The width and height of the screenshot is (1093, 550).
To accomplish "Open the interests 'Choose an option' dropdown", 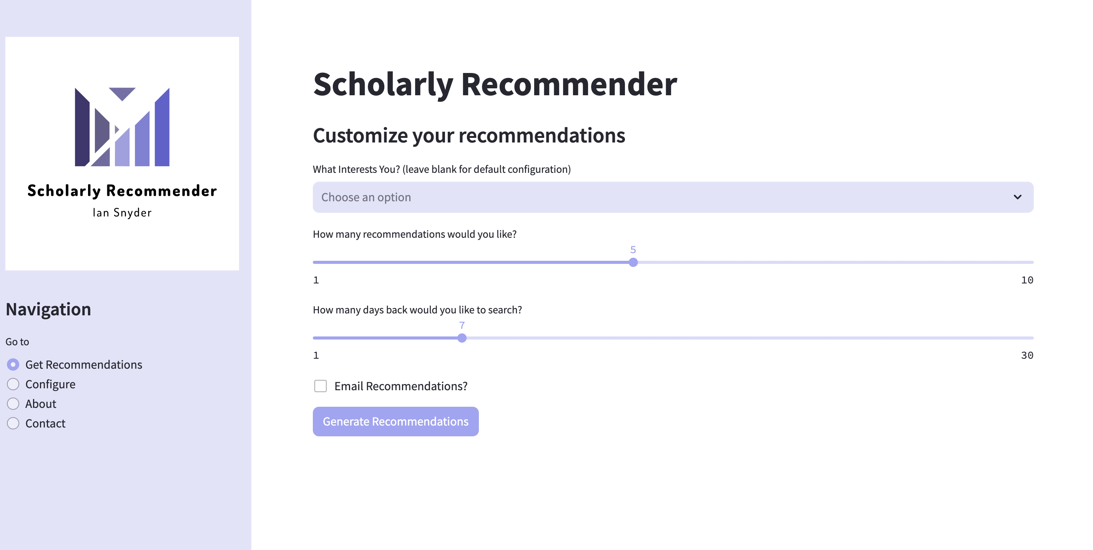I will pyautogui.click(x=673, y=197).
